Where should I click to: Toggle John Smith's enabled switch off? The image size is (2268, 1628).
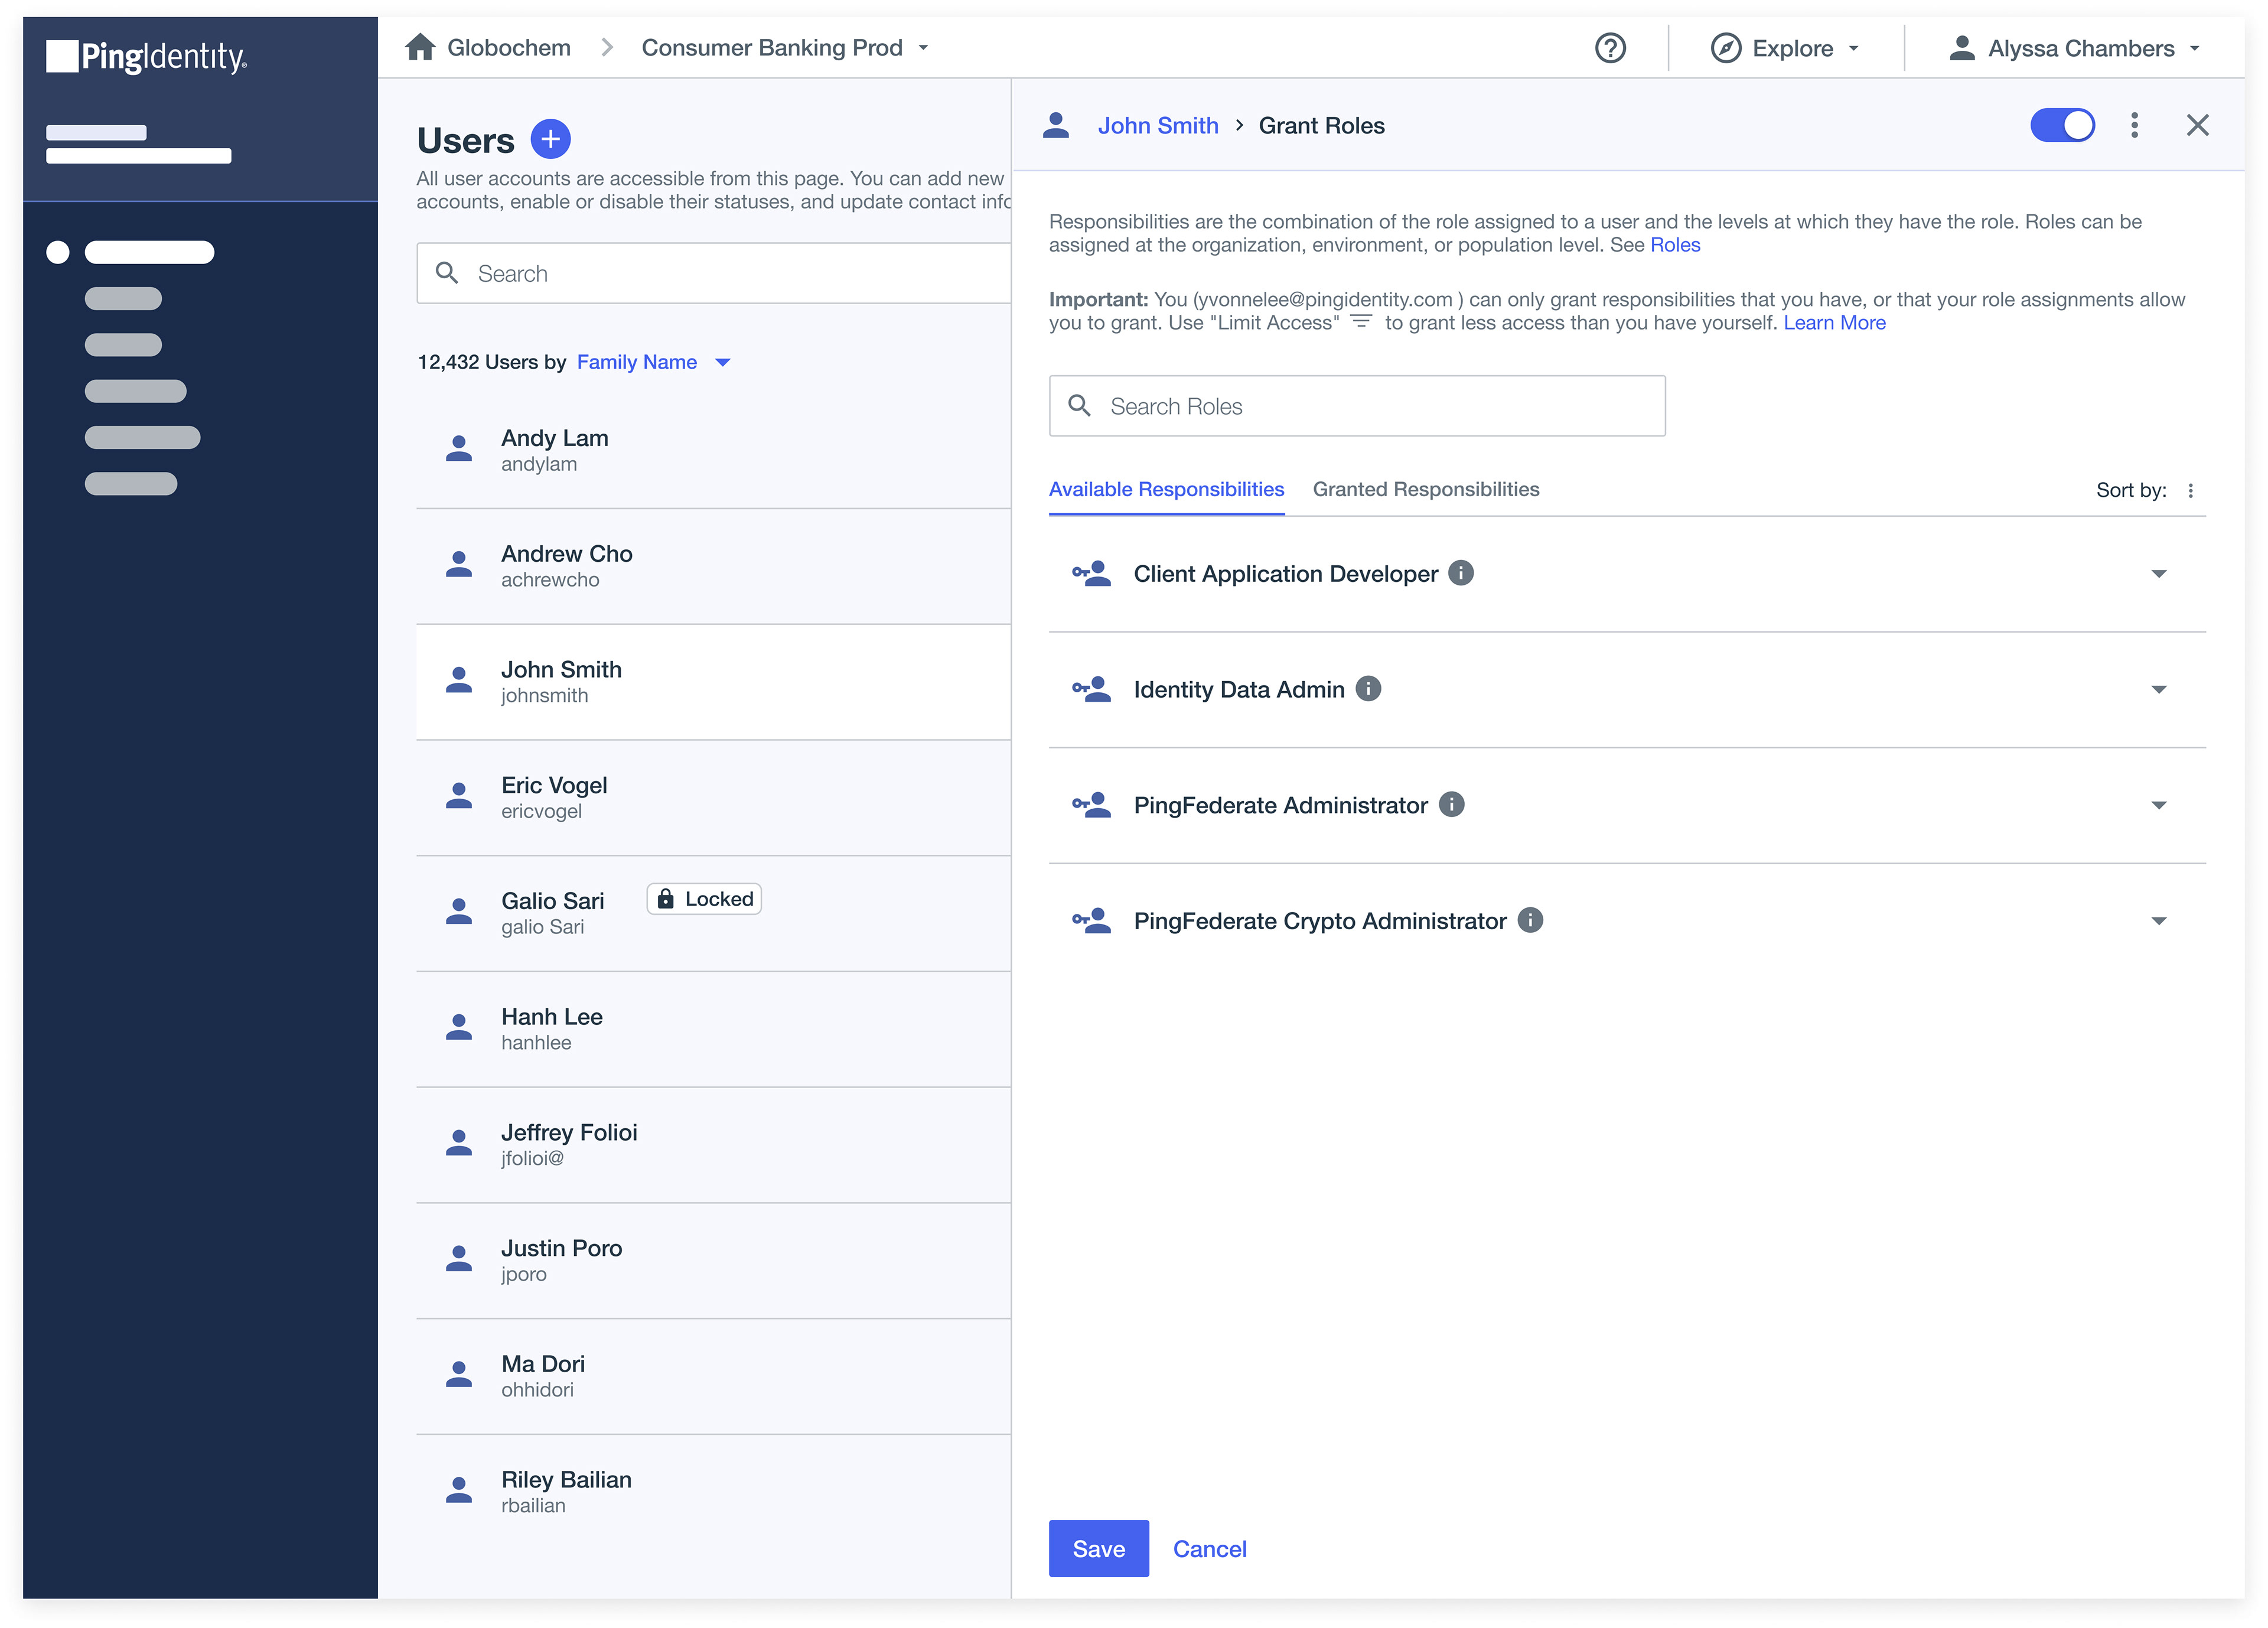2062,125
